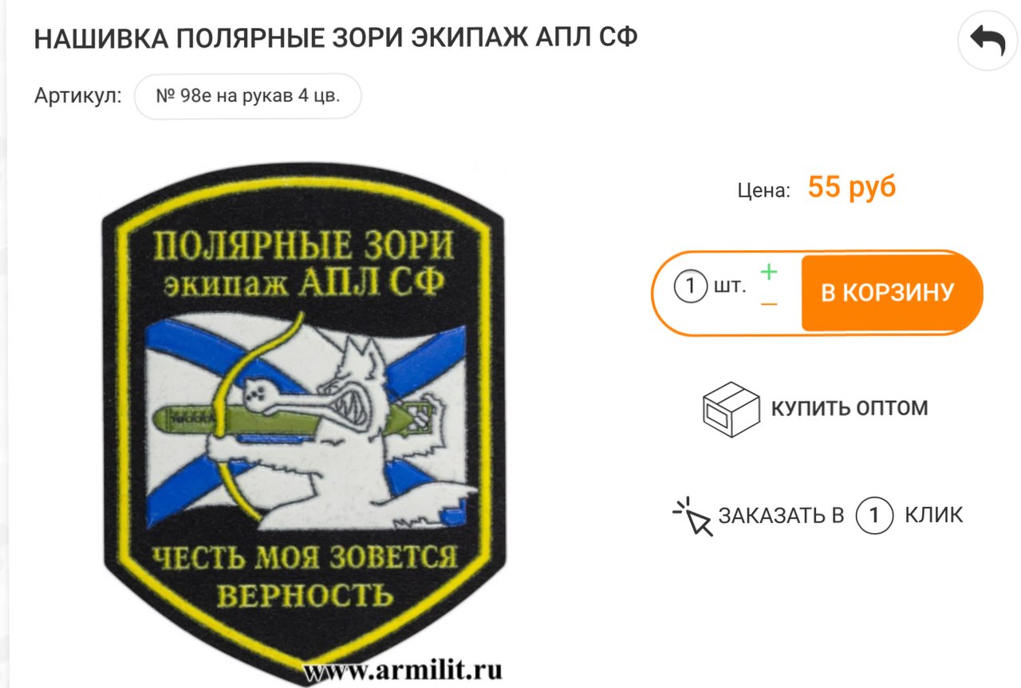Select the article pill № 98е на рукав
The image size is (1021, 688).
tap(248, 96)
